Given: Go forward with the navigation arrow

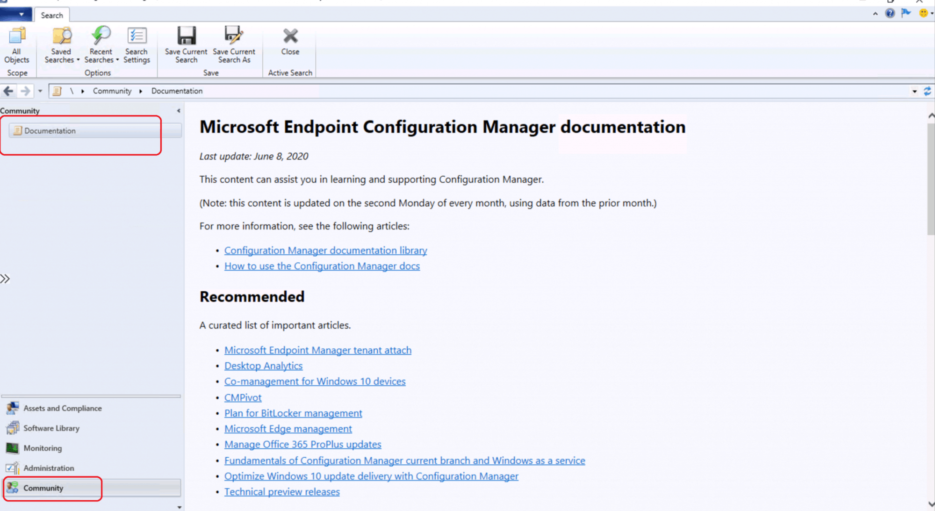Looking at the screenshot, I should click(25, 91).
